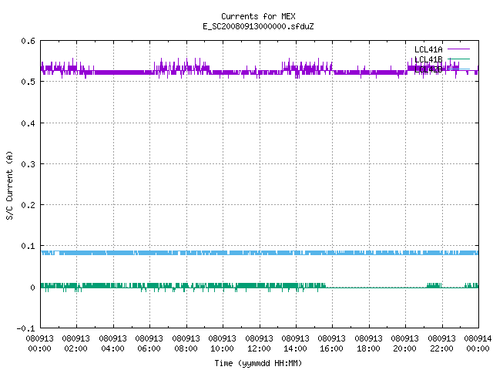
Task: Click the x-axis tick 080913 06:00
Action: click(149, 344)
